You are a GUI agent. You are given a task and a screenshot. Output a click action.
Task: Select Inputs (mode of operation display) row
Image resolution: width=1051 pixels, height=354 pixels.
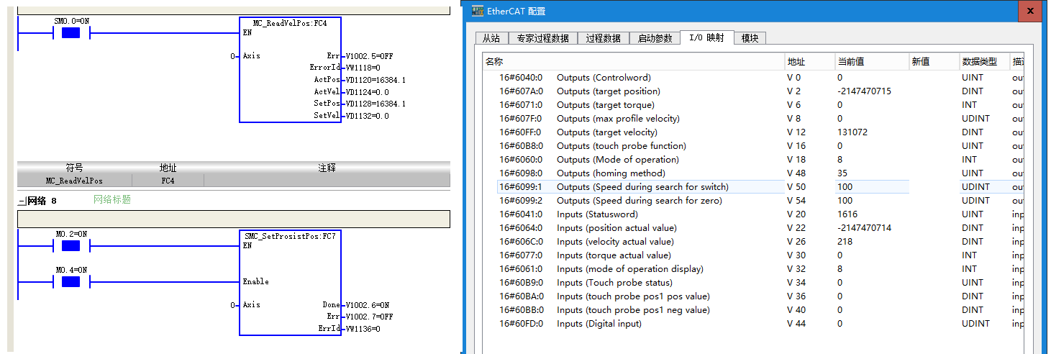pyautogui.click(x=754, y=269)
